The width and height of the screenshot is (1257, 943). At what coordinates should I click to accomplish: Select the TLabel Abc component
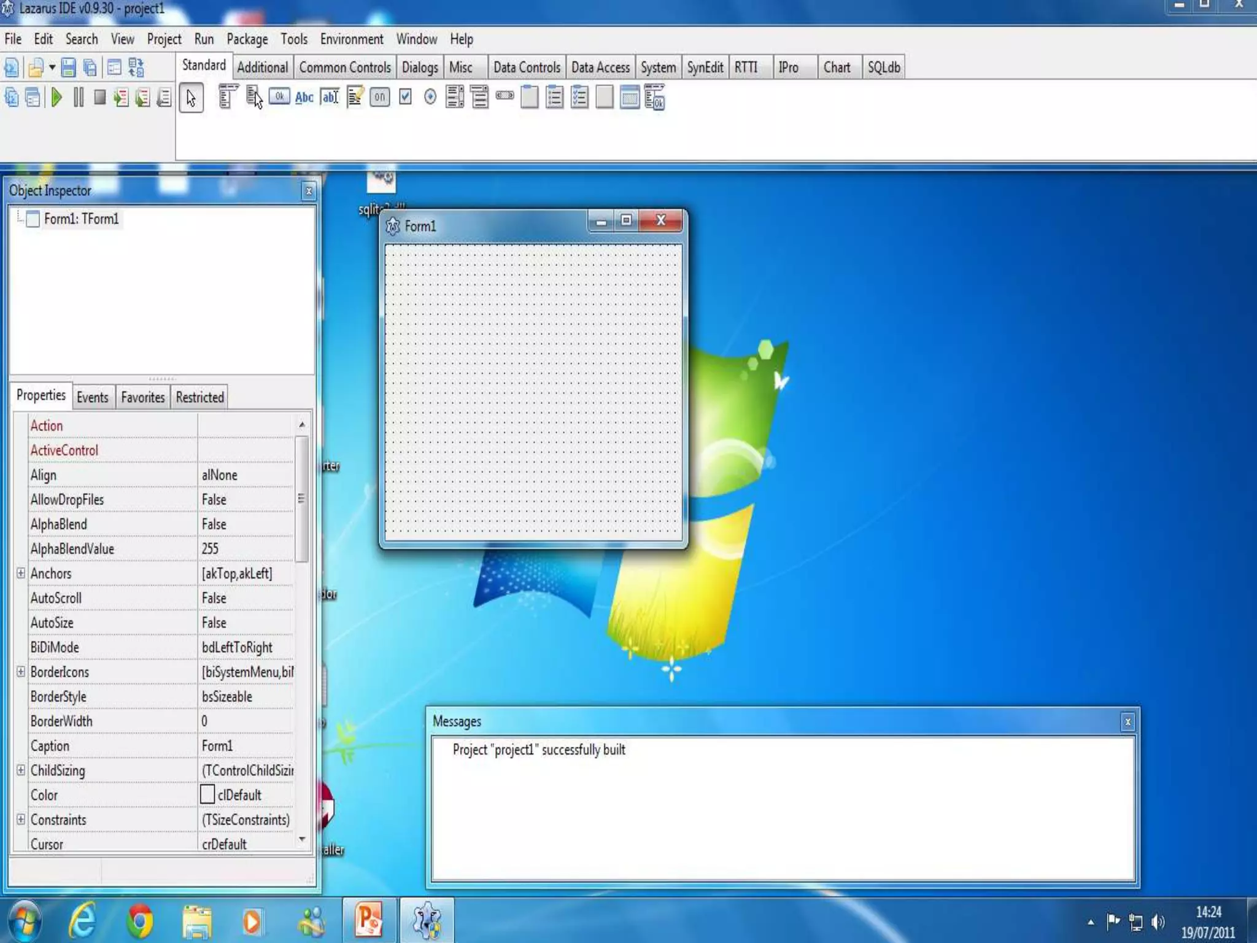click(304, 97)
